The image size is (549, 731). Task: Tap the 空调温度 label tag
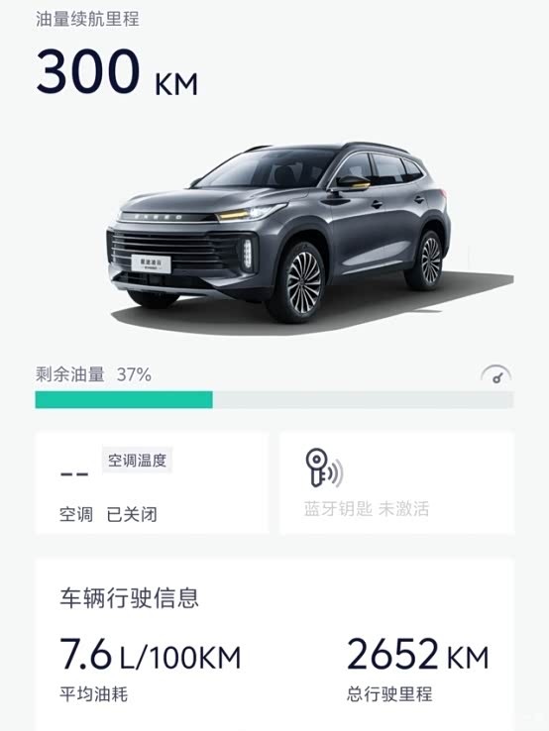pos(137,461)
